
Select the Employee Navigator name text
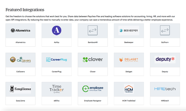[x=93, y=101]
